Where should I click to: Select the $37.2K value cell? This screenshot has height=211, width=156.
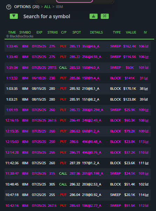[x=130, y=152]
